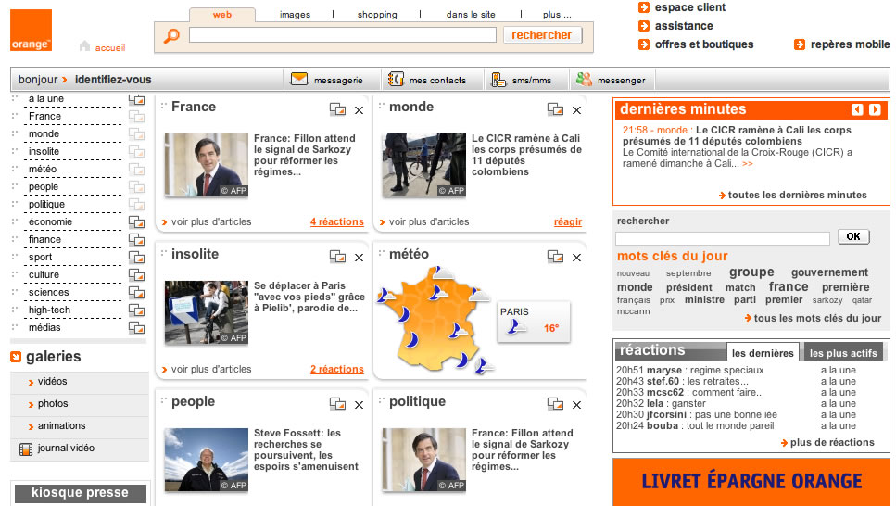Toggle the médias module display icon
This screenshot has height=506, width=896.
point(136,328)
